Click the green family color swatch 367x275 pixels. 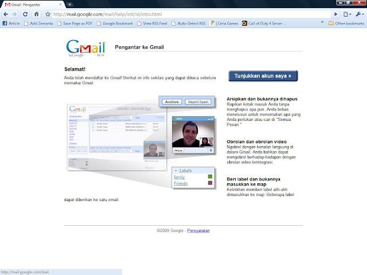pyautogui.click(x=210, y=176)
